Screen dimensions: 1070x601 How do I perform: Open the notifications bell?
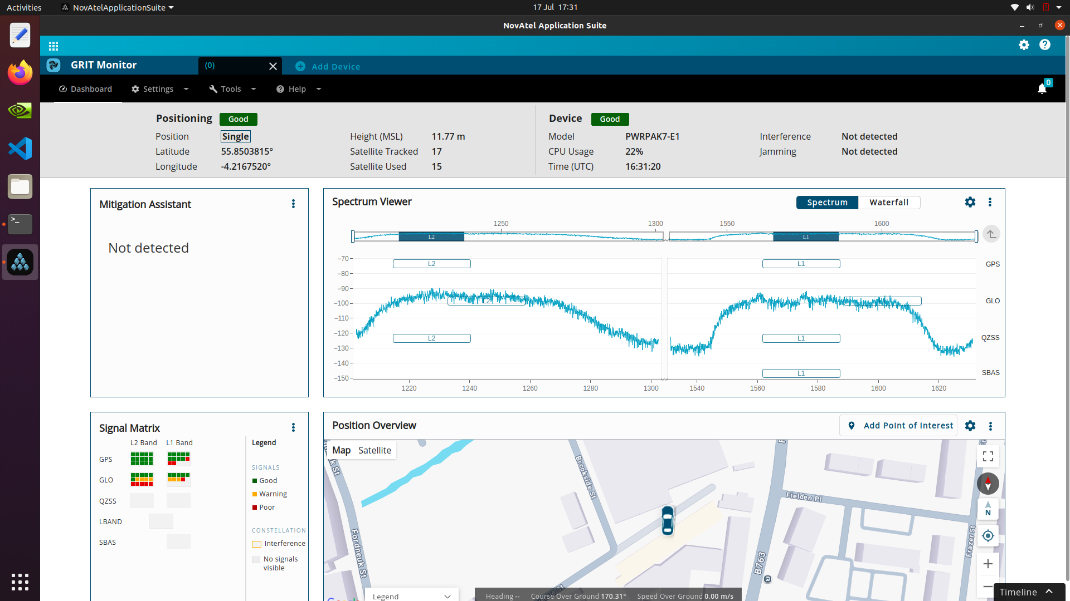[x=1042, y=89]
